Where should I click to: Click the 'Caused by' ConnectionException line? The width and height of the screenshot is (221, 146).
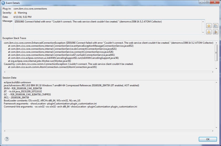69,64
